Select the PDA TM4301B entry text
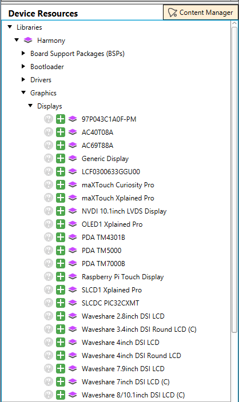Image resolution: width=239 pixels, height=402 pixels. click(x=103, y=238)
